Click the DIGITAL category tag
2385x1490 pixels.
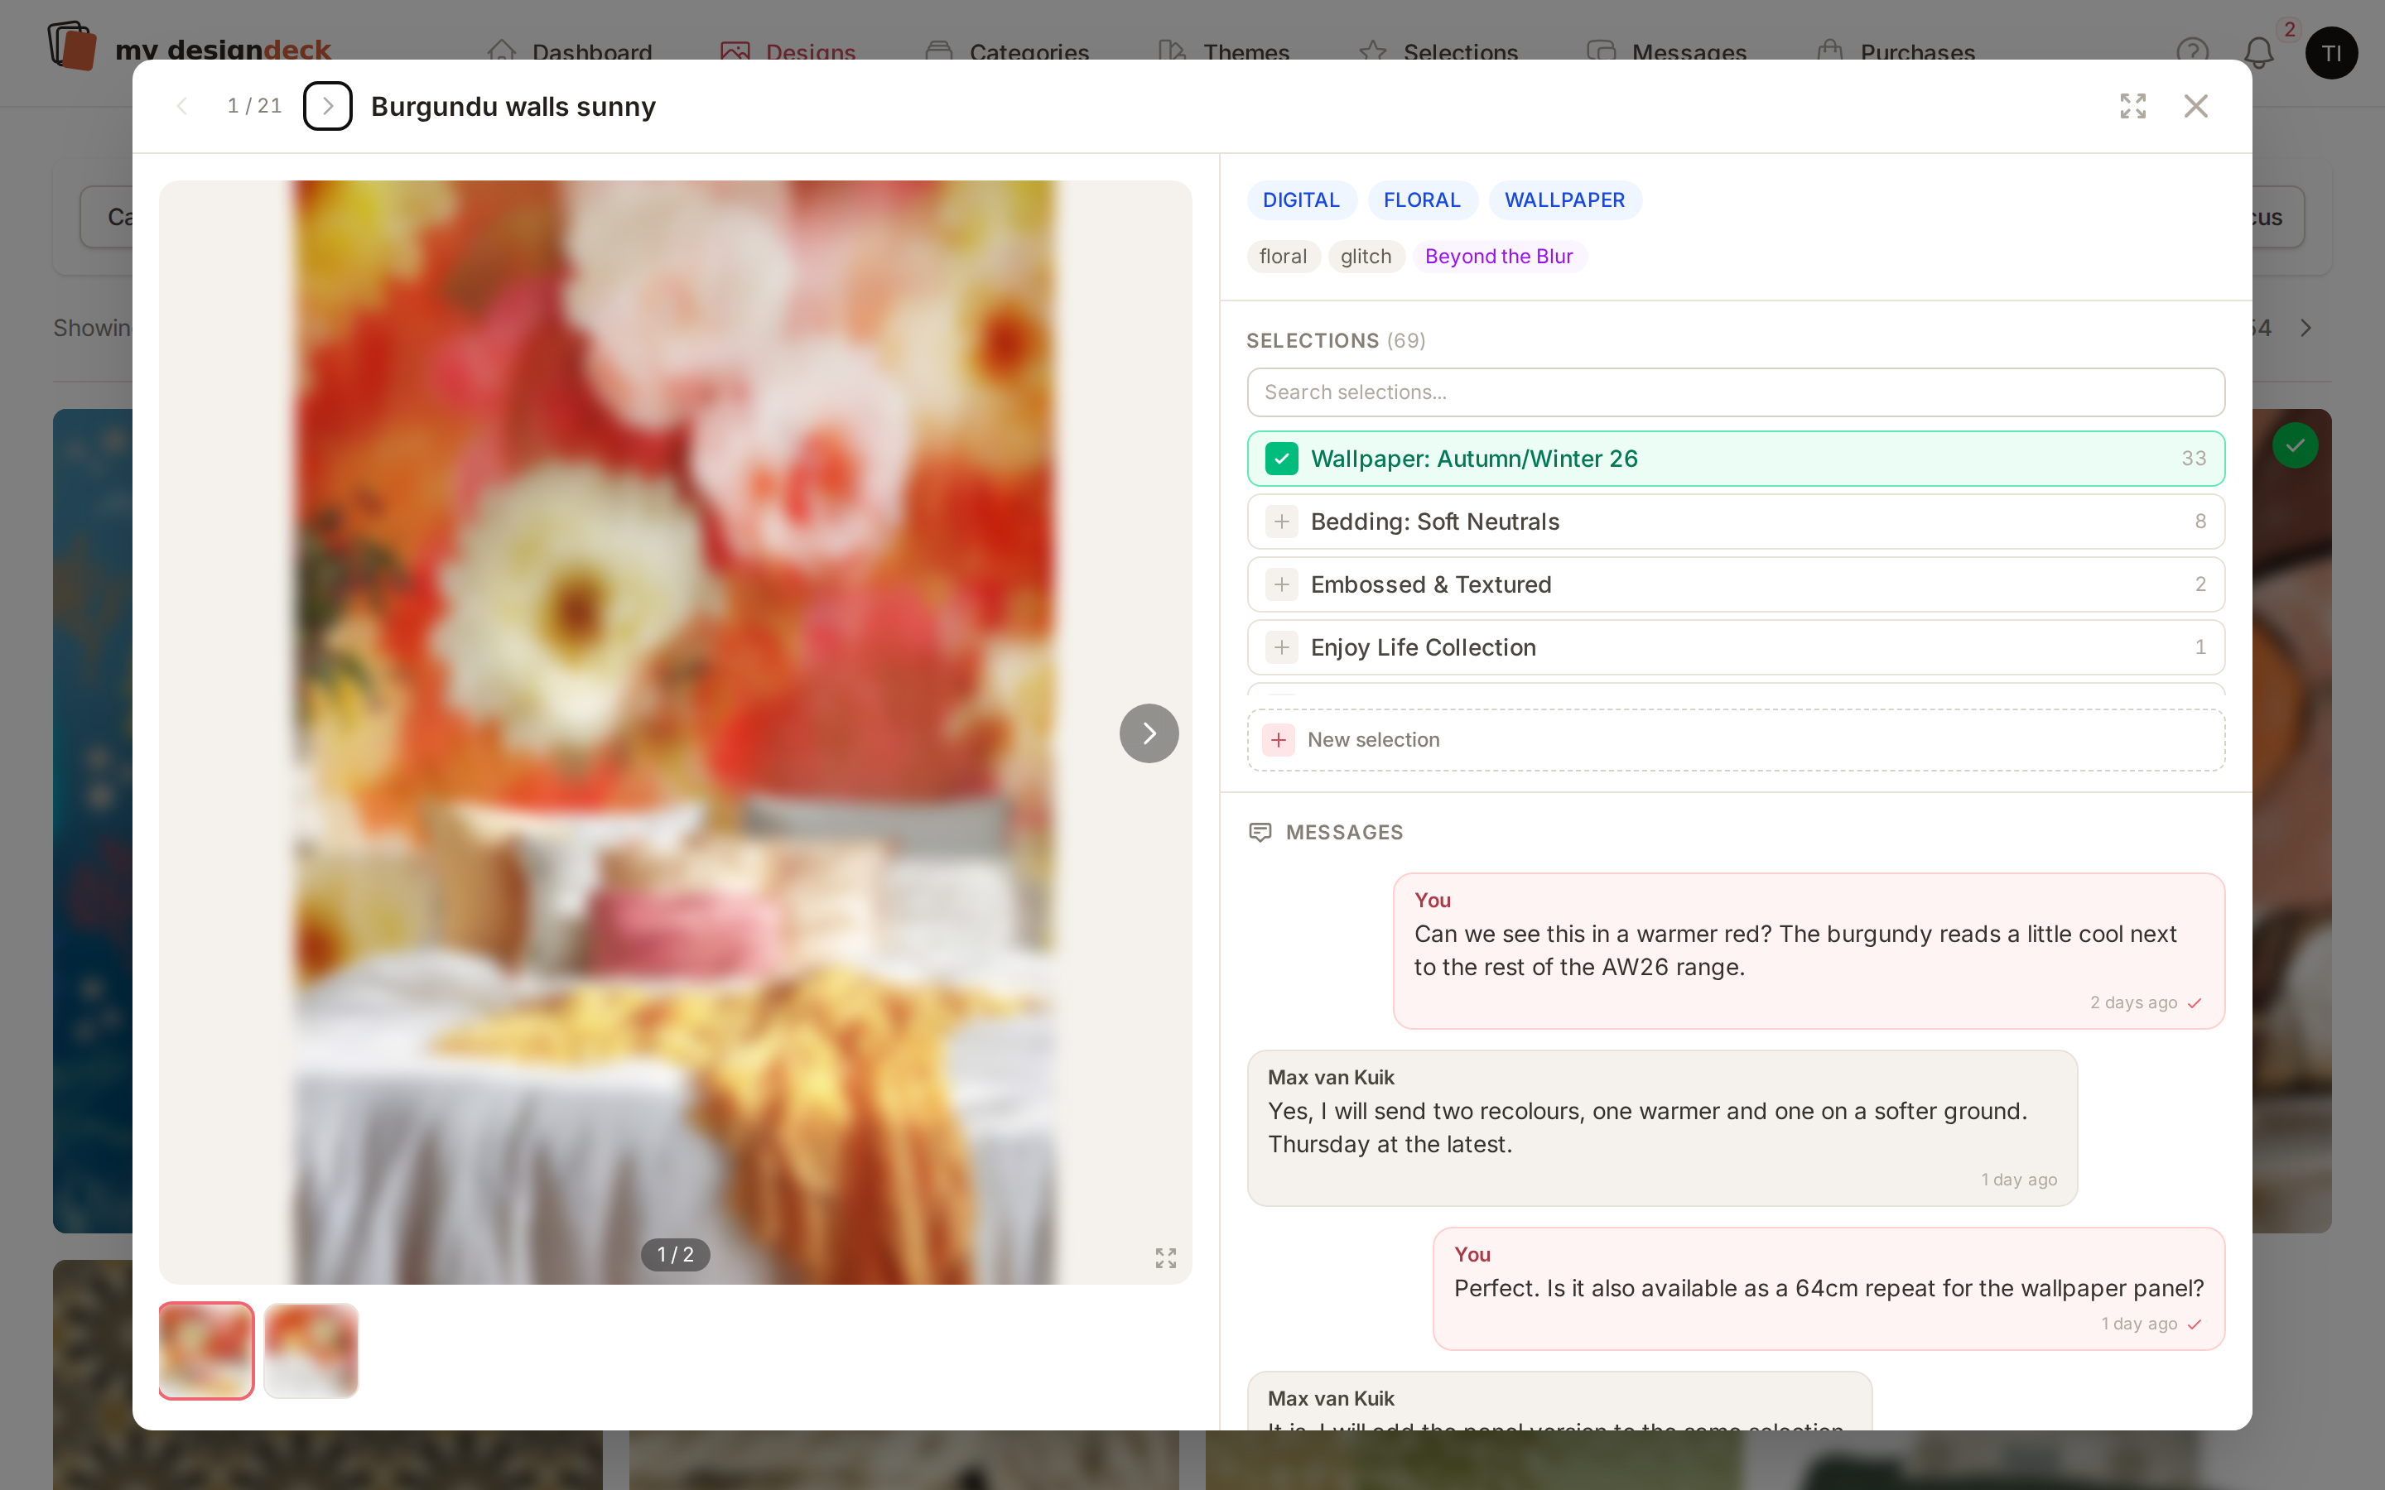[x=1301, y=200]
